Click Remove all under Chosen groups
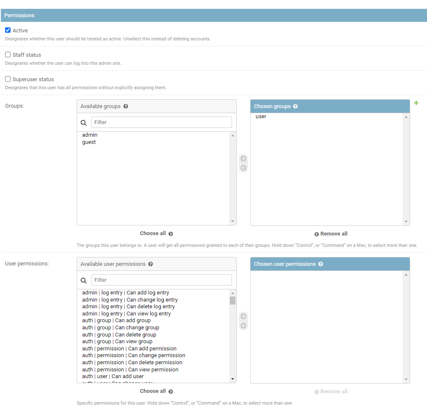Viewport: 427px width, 408px height. (x=331, y=234)
